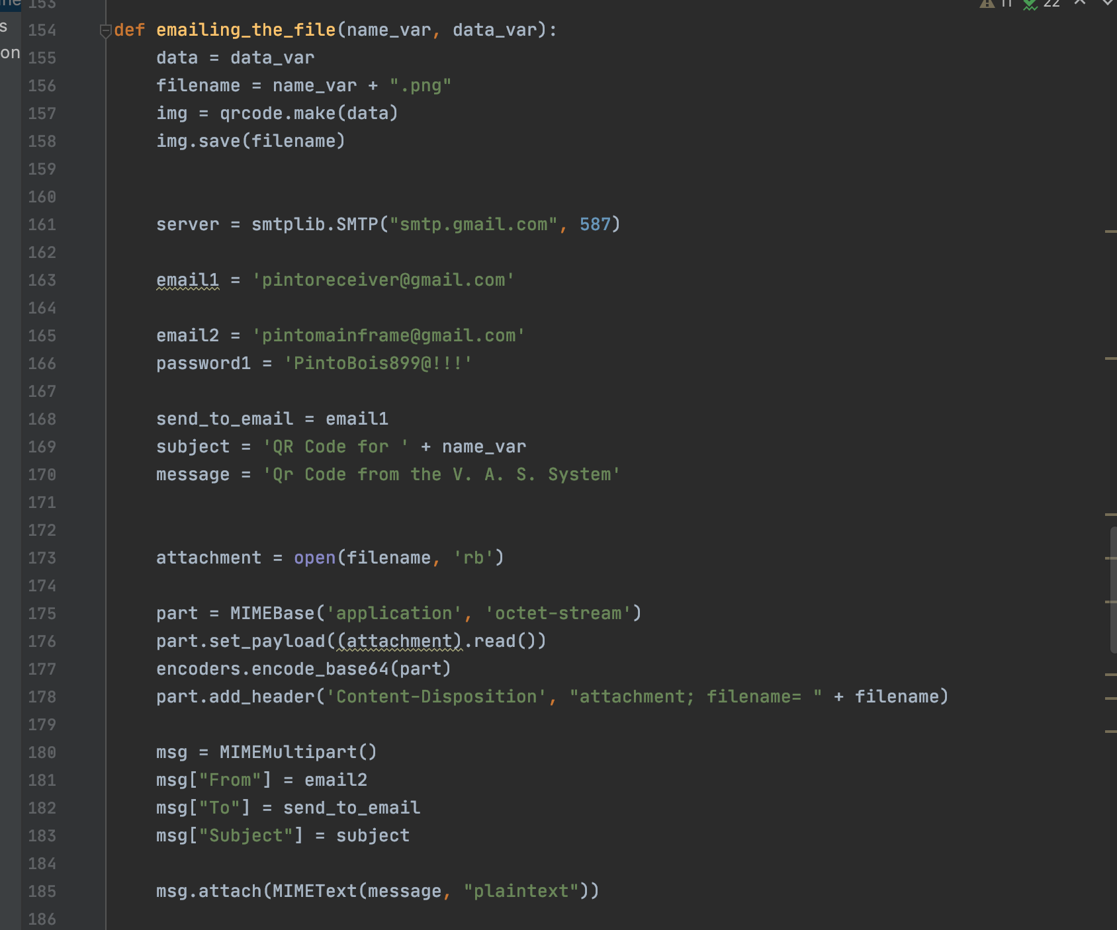Click the "smtp.gmail.com" string literal
1117x930 pixels.
pyautogui.click(x=473, y=225)
